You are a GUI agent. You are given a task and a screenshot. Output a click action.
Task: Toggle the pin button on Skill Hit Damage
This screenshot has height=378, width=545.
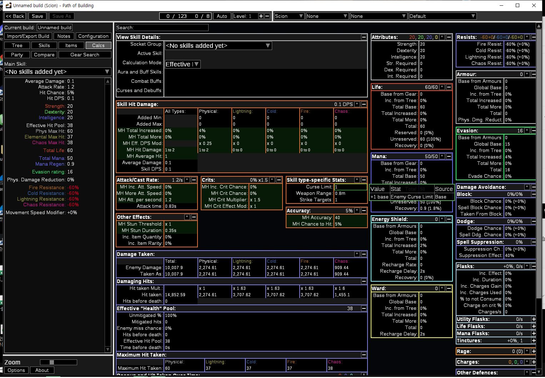click(357, 104)
